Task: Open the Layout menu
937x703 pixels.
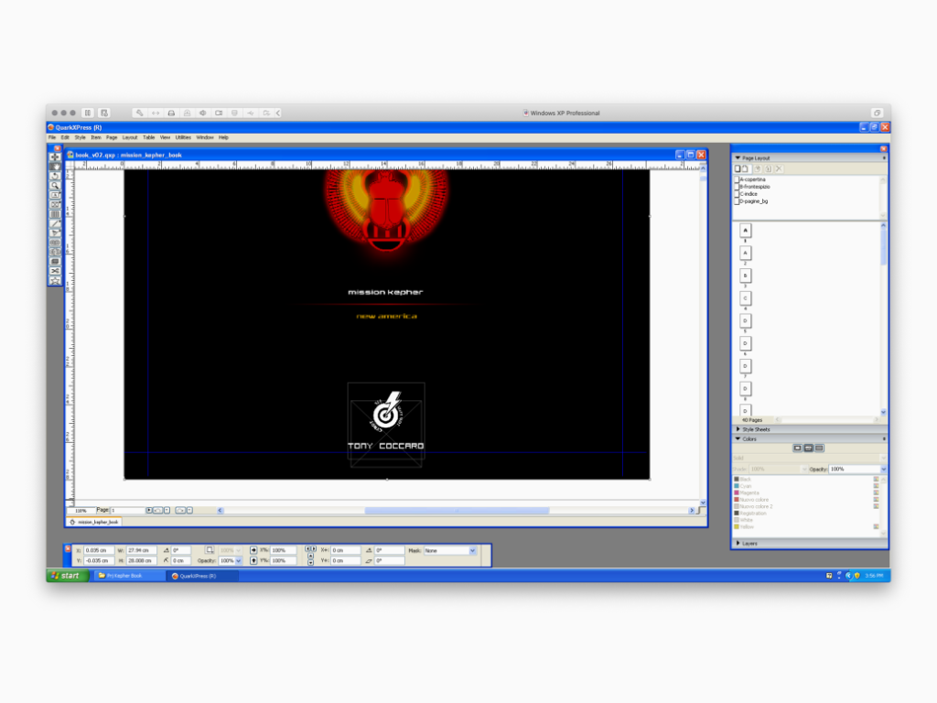Action: coord(130,137)
